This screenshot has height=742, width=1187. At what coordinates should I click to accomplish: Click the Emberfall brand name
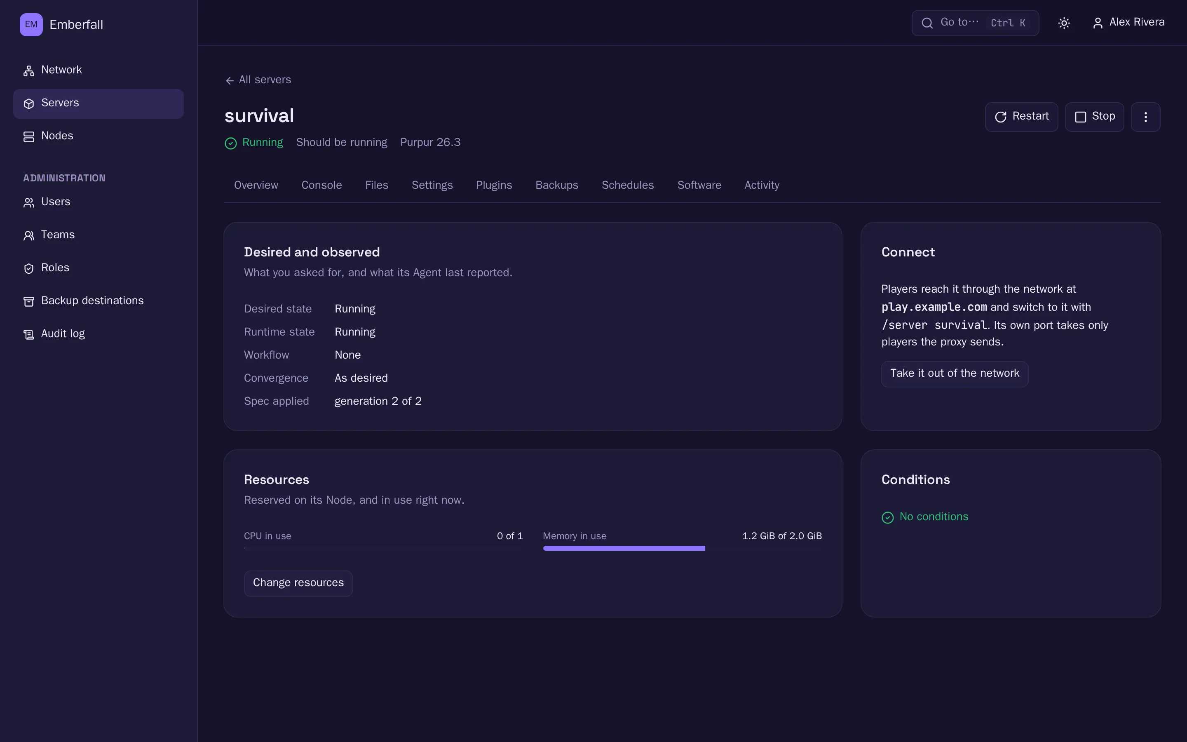(77, 25)
